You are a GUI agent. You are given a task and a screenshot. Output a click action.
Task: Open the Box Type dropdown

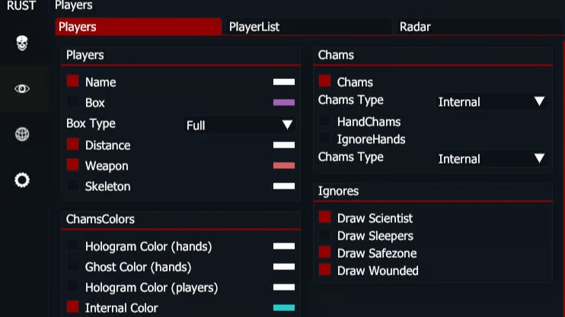pyautogui.click(x=240, y=125)
